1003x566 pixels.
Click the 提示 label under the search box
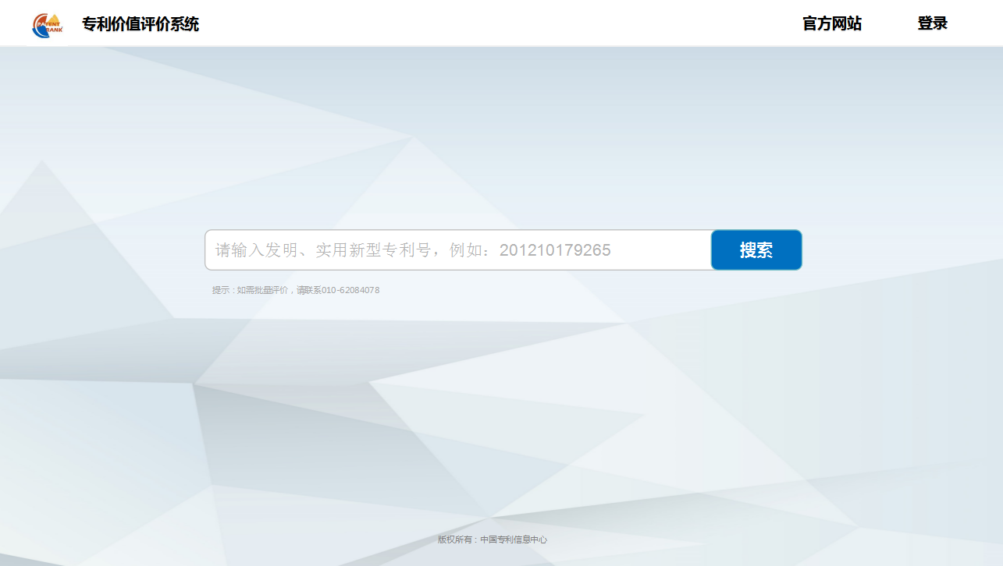pyautogui.click(x=221, y=290)
